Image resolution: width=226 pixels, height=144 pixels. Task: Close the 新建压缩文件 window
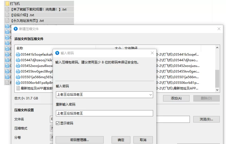coord(219,29)
